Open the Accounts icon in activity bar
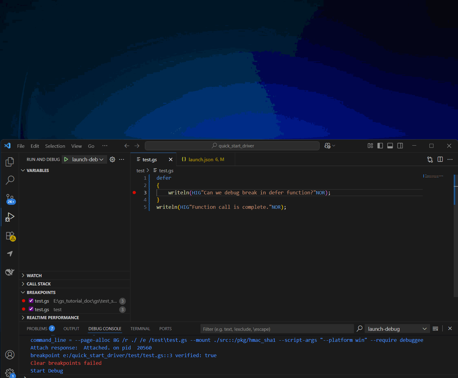 click(10, 355)
